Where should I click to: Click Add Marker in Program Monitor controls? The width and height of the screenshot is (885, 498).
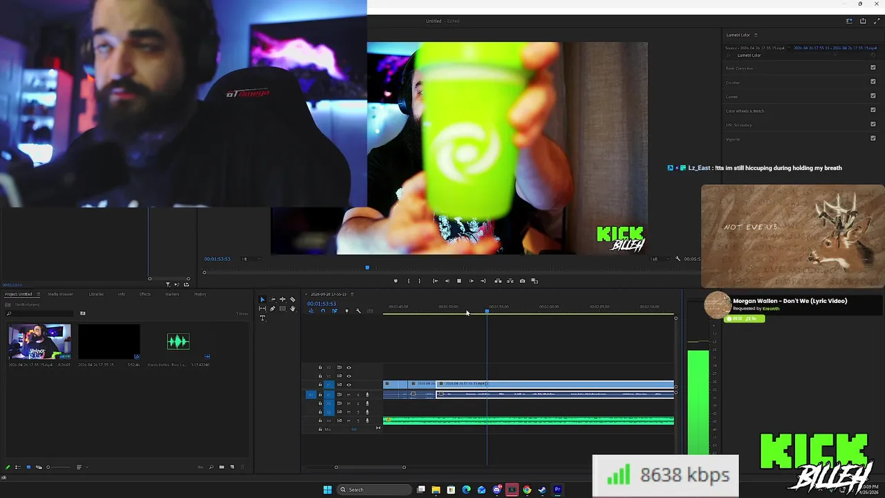pyautogui.click(x=395, y=281)
